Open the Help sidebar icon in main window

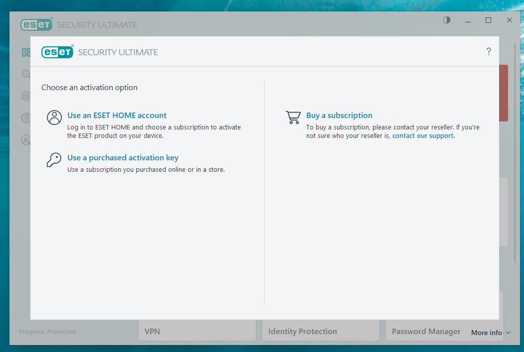tap(26, 118)
